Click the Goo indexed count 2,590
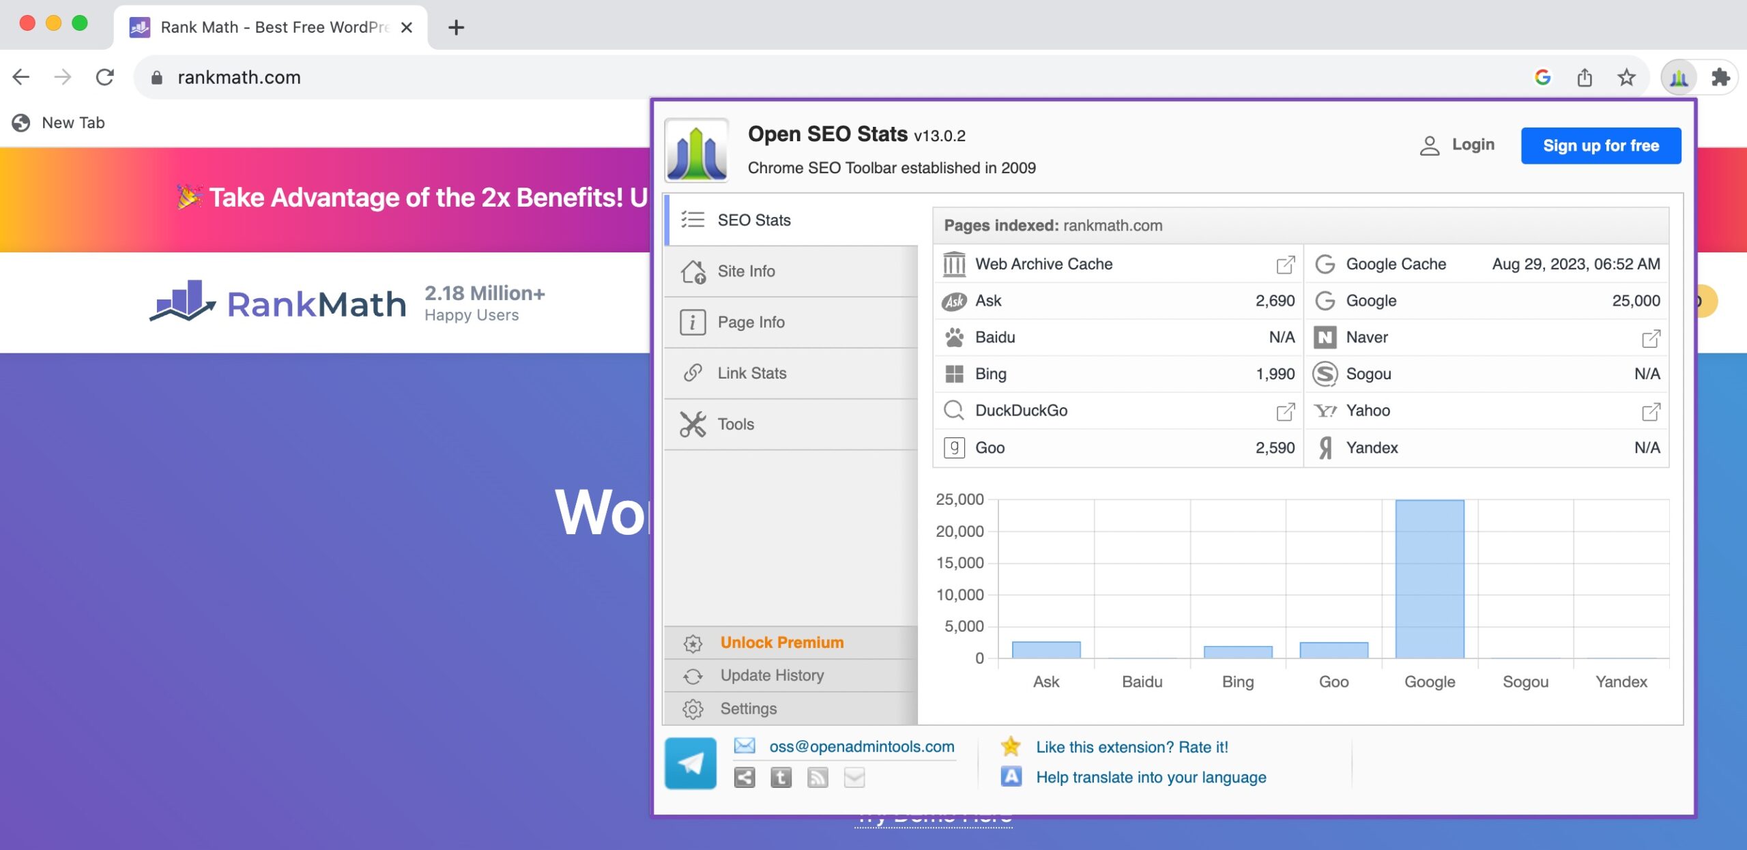Screen dimensions: 1747x850 1275,448
